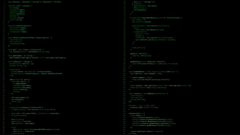Click the 'const computed = Math.sqrt' line
The height and width of the screenshot is (135, 240).
161,85
